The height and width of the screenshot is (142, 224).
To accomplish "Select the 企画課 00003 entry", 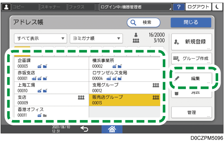I will (x=51, y=63).
